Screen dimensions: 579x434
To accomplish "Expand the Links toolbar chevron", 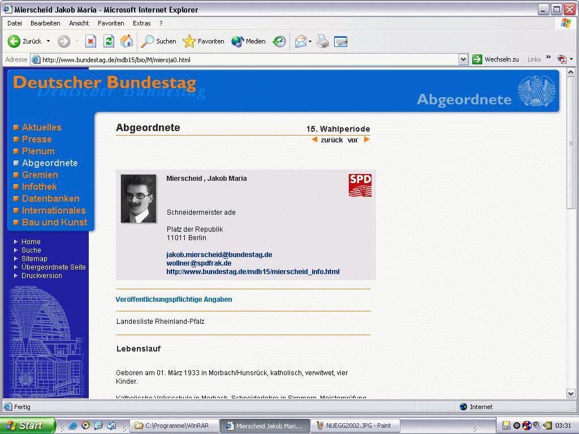I will pos(548,58).
